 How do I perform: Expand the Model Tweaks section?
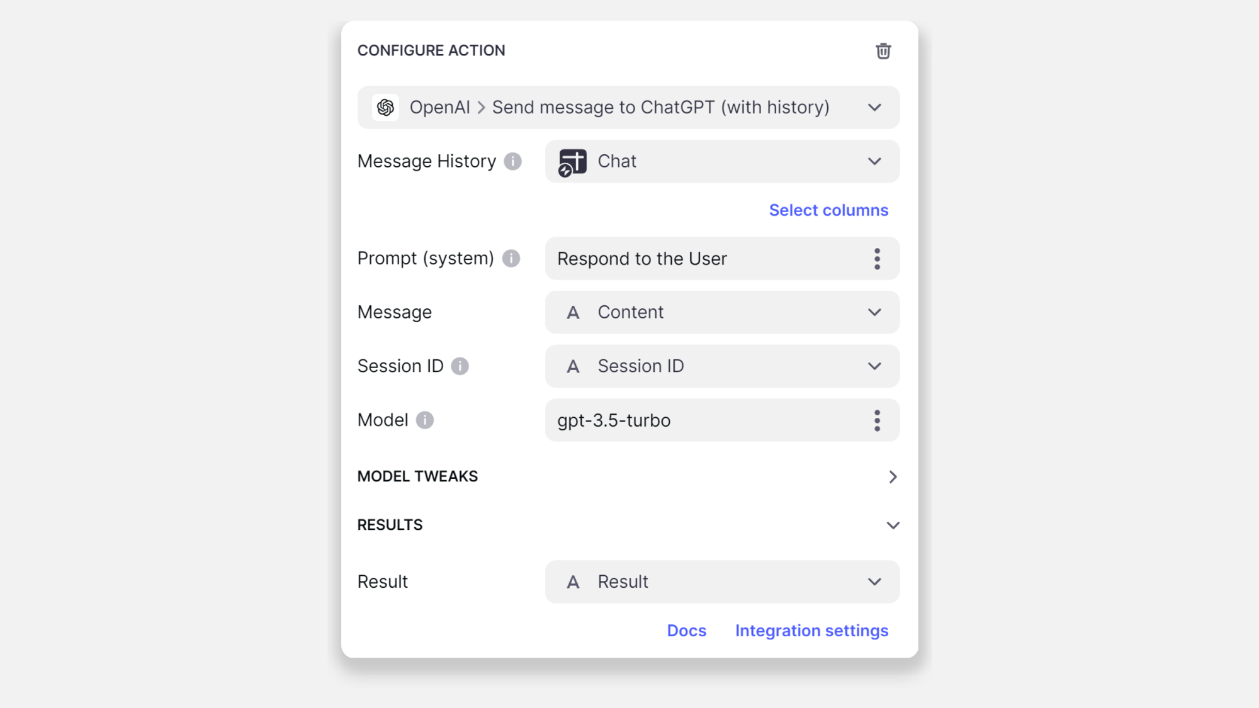click(x=893, y=477)
